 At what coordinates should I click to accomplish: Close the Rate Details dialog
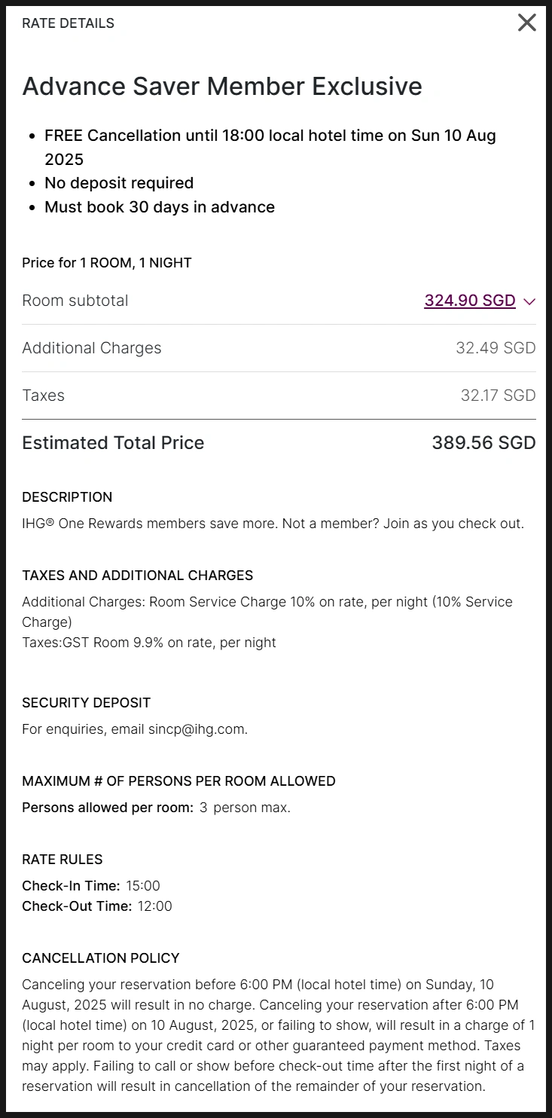(527, 23)
